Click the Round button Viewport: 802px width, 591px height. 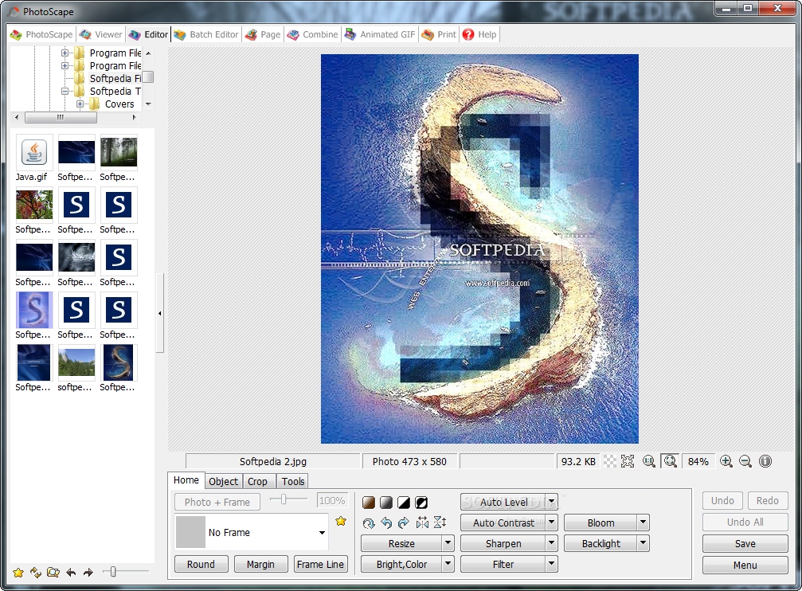coord(201,564)
